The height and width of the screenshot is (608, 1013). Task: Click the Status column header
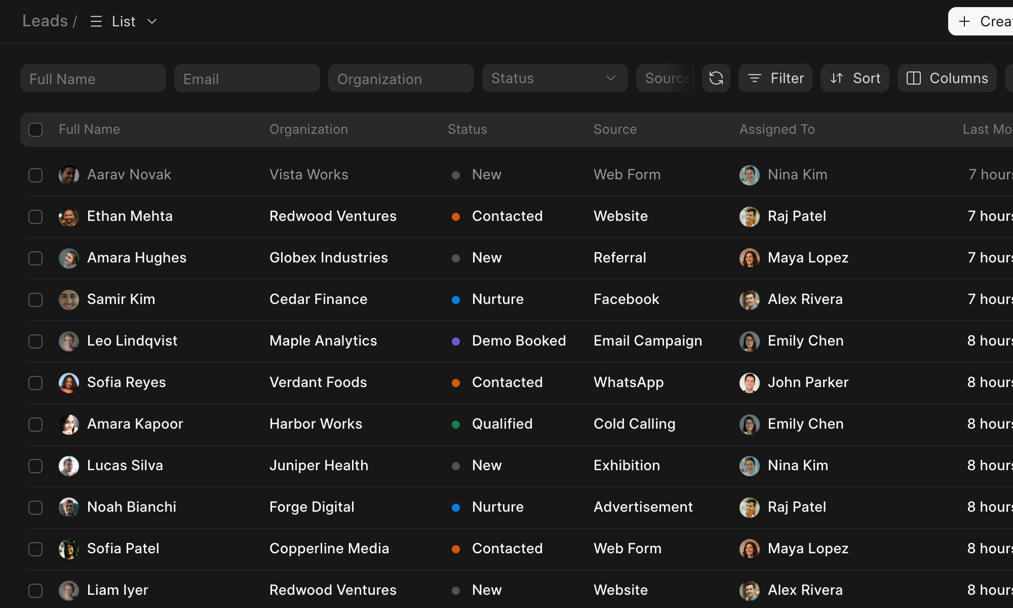pyautogui.click(x=467, y=129)
